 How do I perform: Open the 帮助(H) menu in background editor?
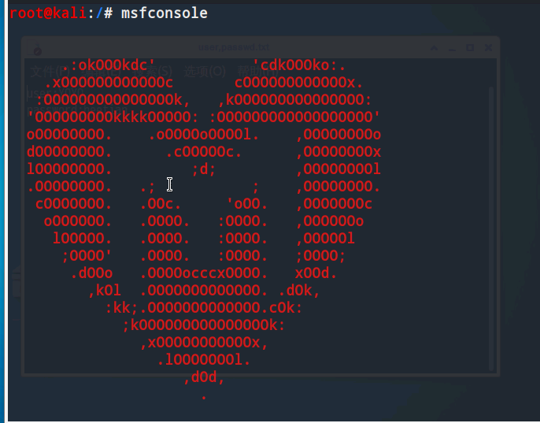[x=257, y=72]
